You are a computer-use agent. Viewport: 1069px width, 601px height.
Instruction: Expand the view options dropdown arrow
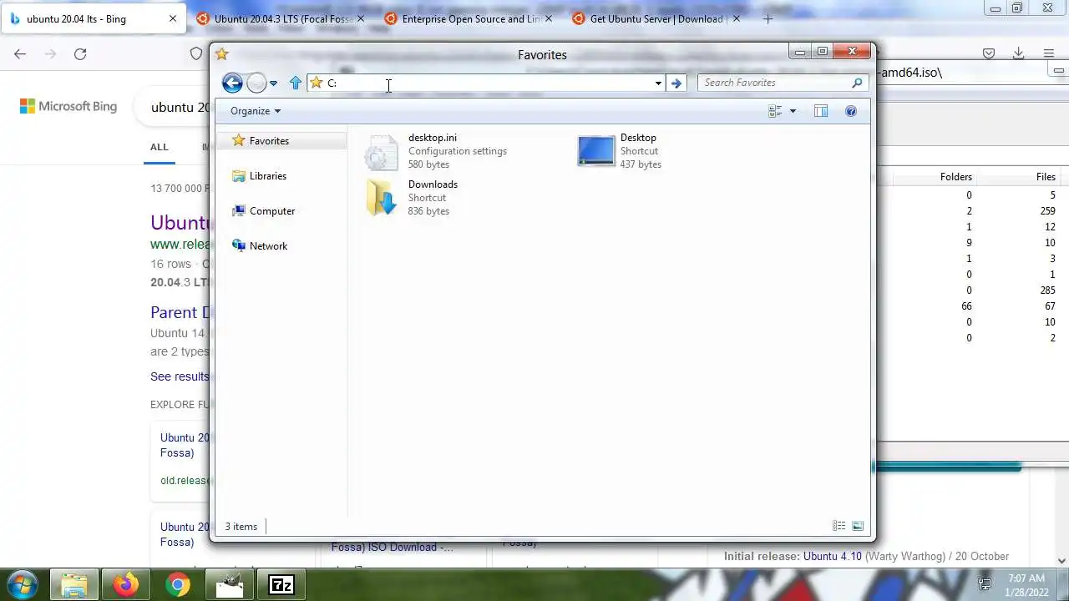click(793, 111)
